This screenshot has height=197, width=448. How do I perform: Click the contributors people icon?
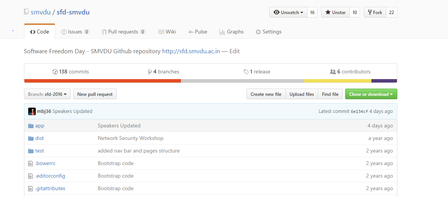pyautogui.click(x=333, y=72)
